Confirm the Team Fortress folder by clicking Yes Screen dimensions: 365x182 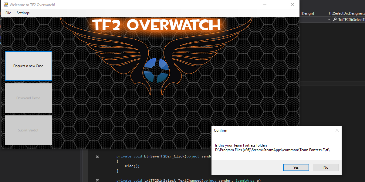(296, 167)
